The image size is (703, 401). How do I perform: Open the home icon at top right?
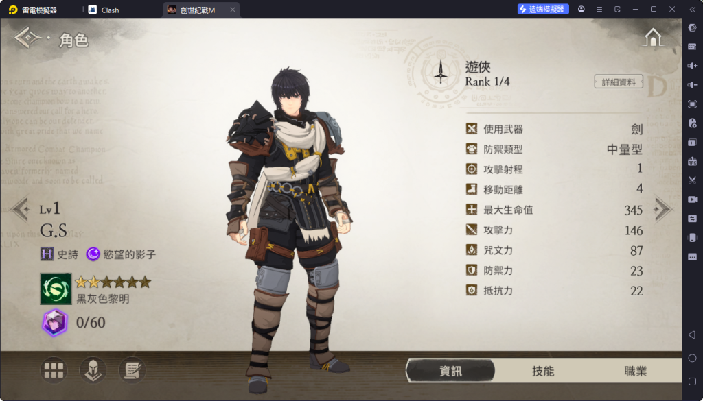[x=653, y=37]
